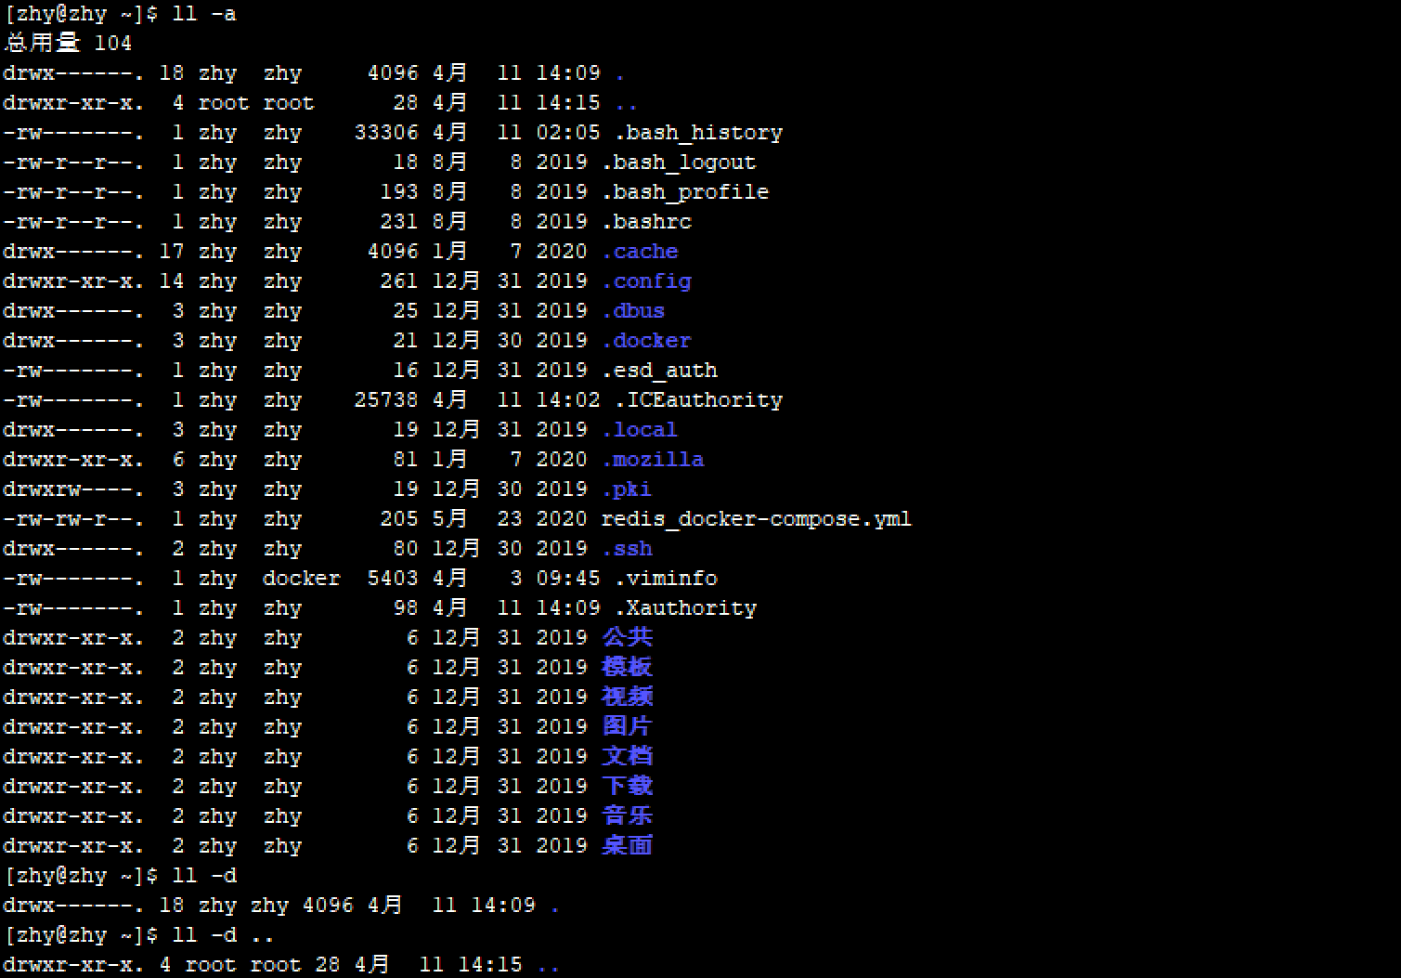The width and height of the screenshot is (1401, 978).
Task: Click the 下载 directory name
Action: (x=628, y=786)
